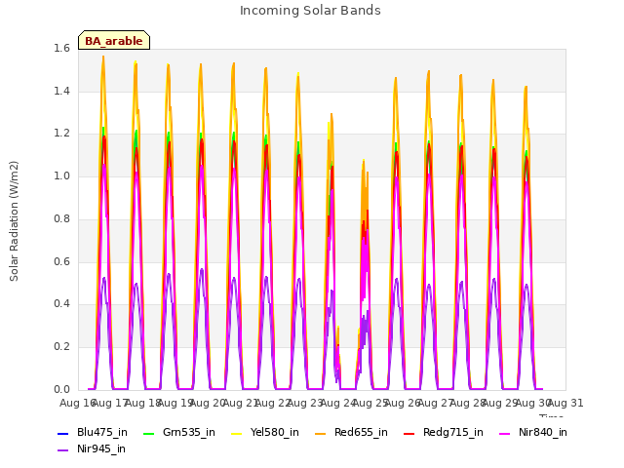Click the Yel580_in yellow legend swatch

click(236, 433)
